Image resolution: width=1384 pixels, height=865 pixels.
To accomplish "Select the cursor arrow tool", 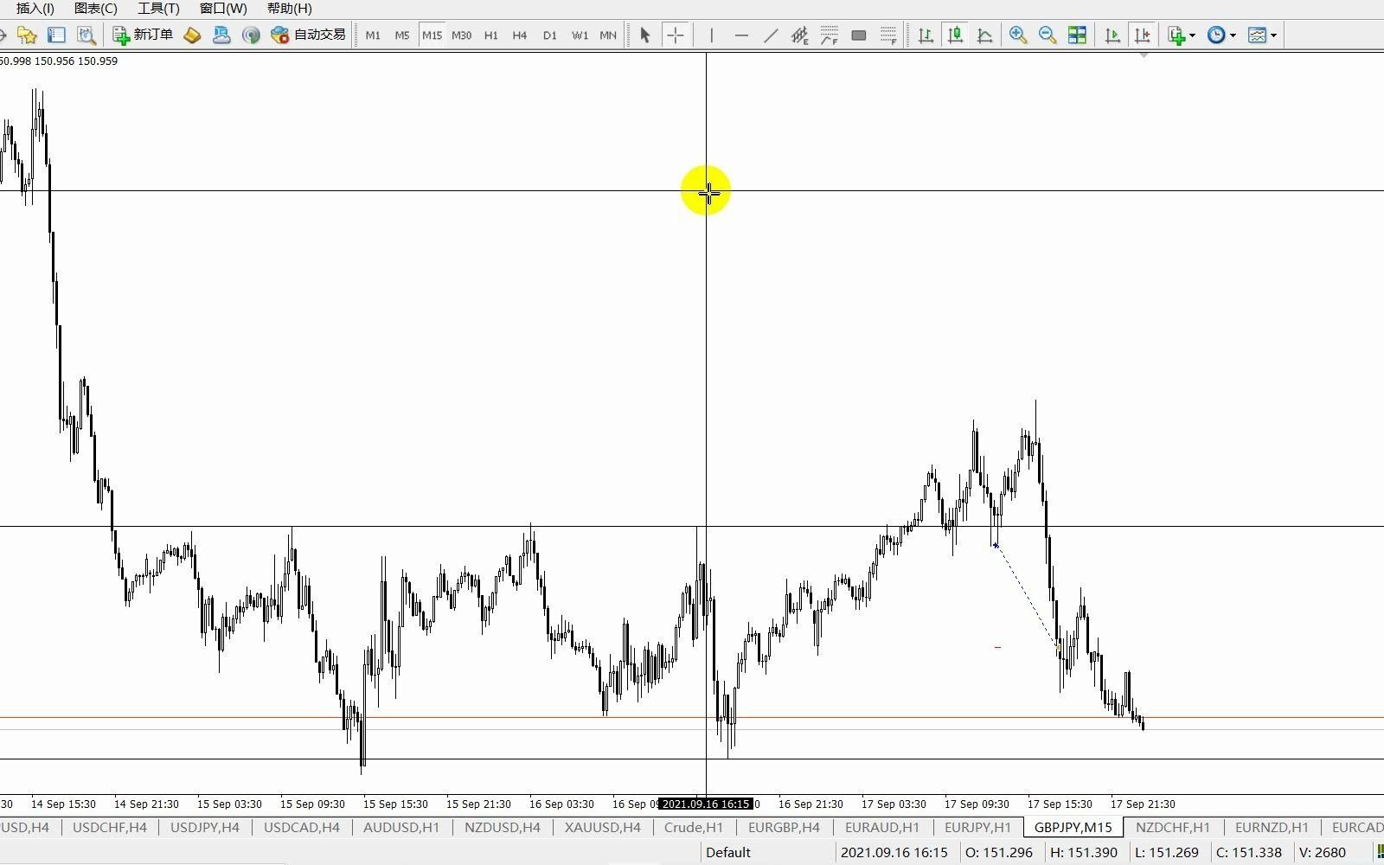I will coord(644,35).
